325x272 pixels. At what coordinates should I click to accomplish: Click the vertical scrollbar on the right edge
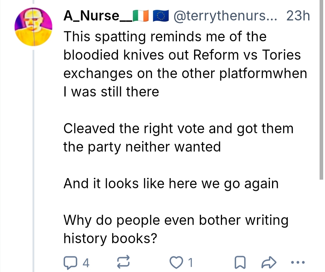tap(321, 90)
